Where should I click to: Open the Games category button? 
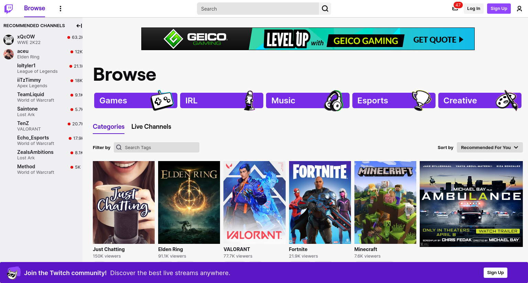point(136,101)
